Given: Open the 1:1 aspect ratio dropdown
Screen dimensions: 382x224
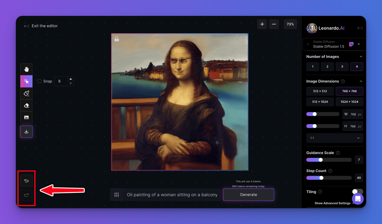Looking at the screenshot, I should click(x=335, y=138).
